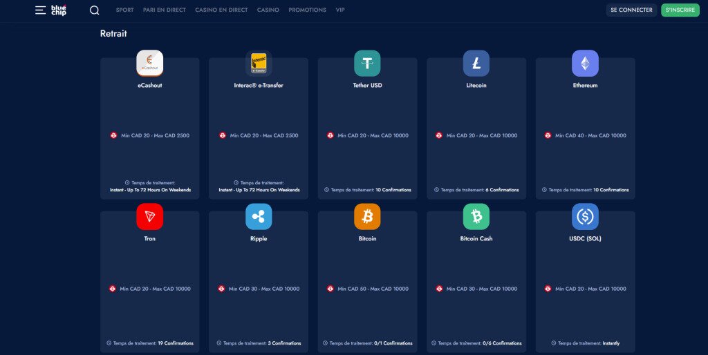Click the USDC (SOL) name text

tap(585, 238)
